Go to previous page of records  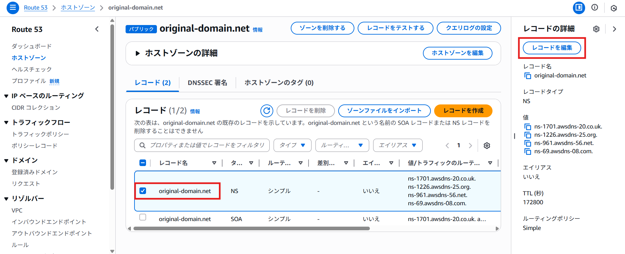click(x=447, y=146)
